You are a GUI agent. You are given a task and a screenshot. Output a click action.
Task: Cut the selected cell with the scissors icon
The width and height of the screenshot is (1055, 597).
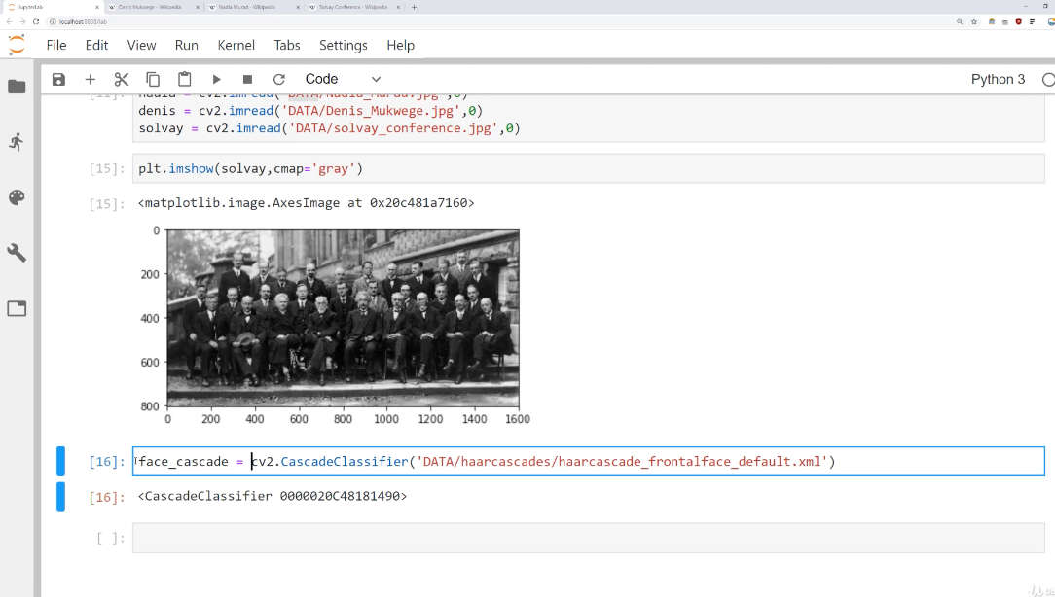121,80
